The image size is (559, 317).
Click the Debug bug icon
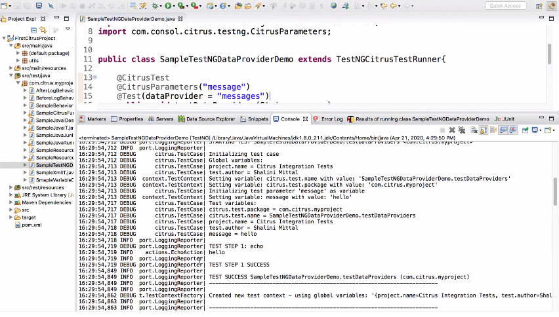(155, 6)
